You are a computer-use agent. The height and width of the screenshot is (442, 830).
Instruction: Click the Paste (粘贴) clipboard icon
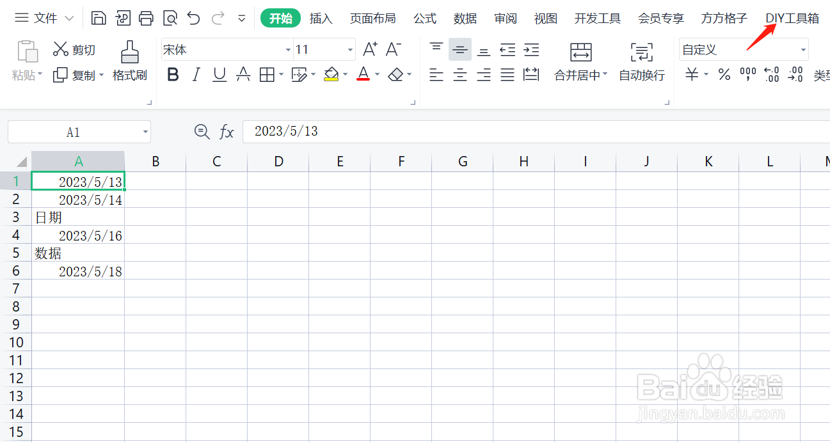(x=27, y=52)
